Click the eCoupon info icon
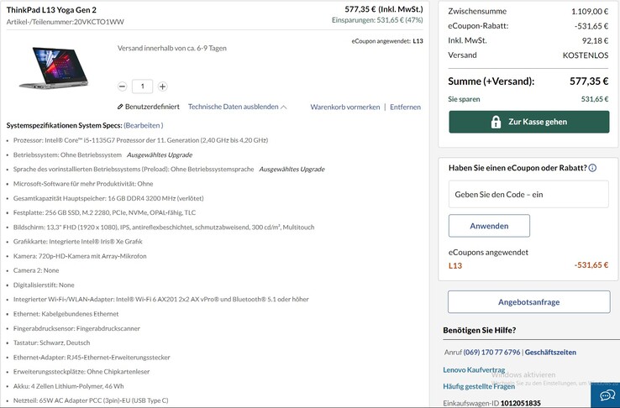This screenshot has width=620, height=408. [x=592, y=168]
